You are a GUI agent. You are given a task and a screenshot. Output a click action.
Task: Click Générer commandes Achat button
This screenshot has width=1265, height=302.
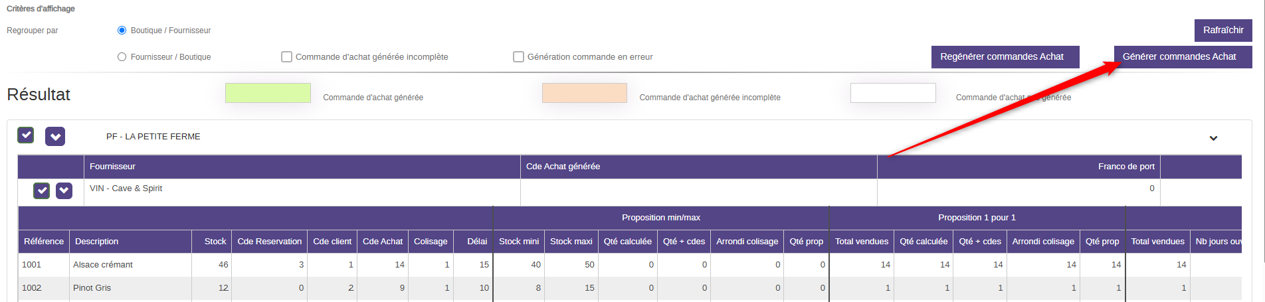[1182, 57]
